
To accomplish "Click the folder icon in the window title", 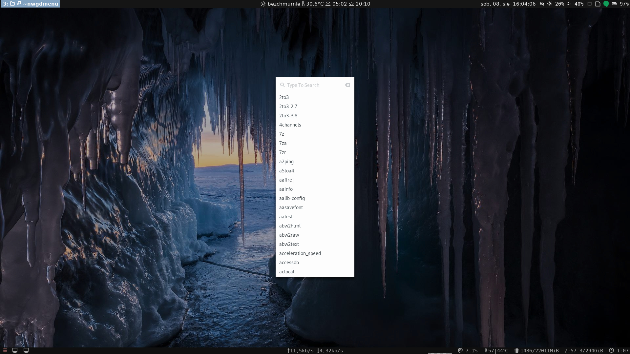I will (x=12, y=4).
